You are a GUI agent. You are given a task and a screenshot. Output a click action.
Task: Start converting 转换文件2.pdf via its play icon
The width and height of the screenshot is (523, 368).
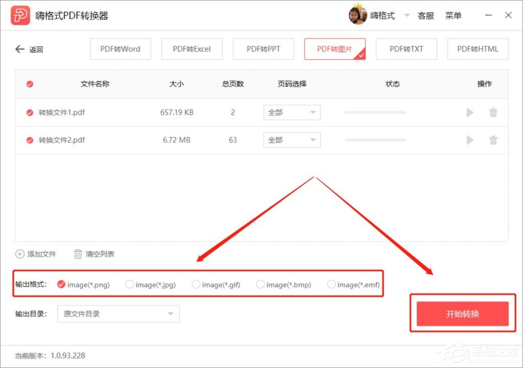469,140
